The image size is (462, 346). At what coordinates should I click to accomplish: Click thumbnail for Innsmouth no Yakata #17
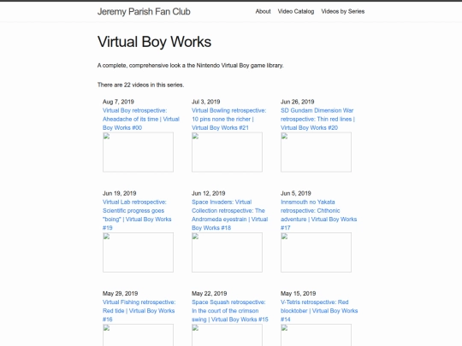click(x=316, y=252)
